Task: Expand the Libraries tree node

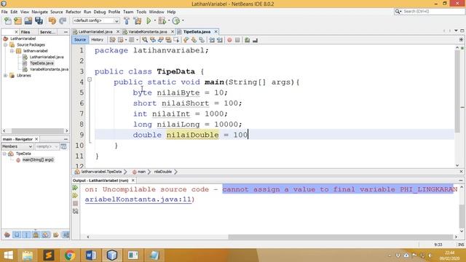Action: point(5,76)
